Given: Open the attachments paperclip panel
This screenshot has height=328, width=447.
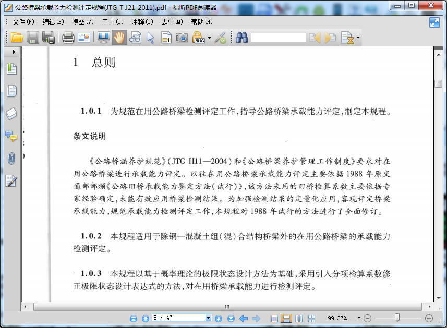Looking at the screenshot, I should 11,159.
